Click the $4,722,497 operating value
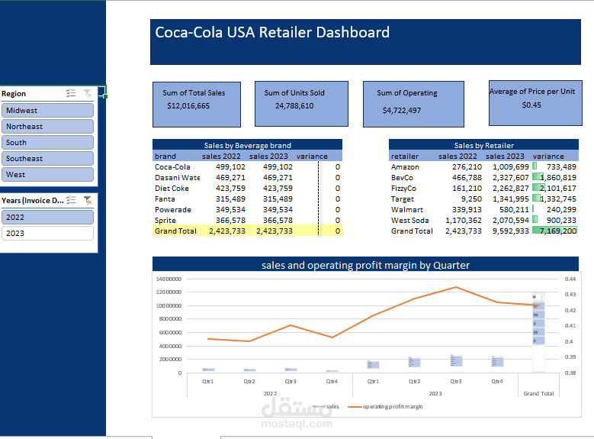 click(402, 111)
